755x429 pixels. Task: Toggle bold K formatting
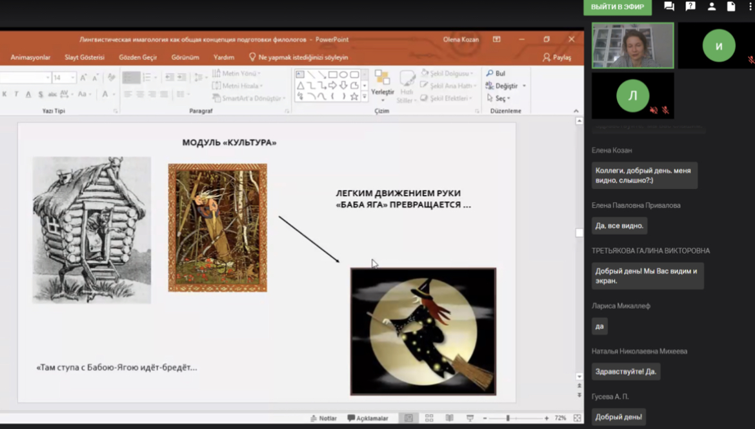click(5, 94)
